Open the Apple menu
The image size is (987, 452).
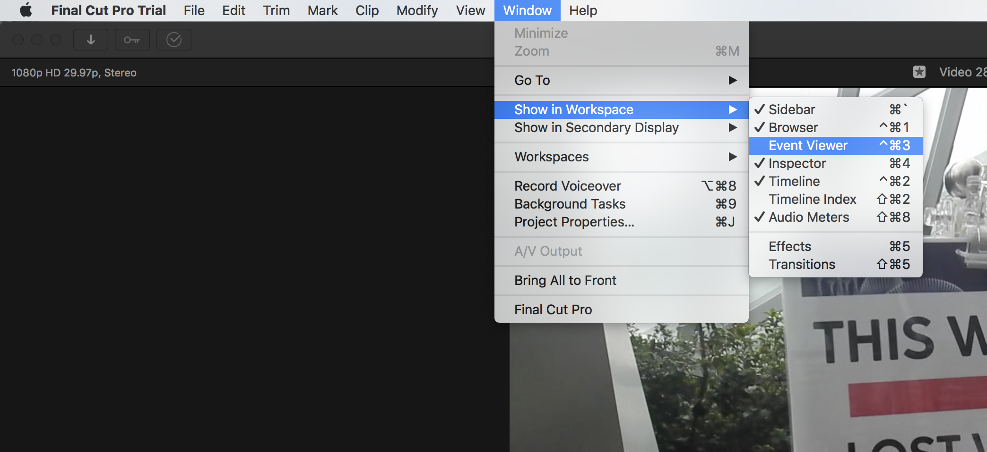click(26, 10)
